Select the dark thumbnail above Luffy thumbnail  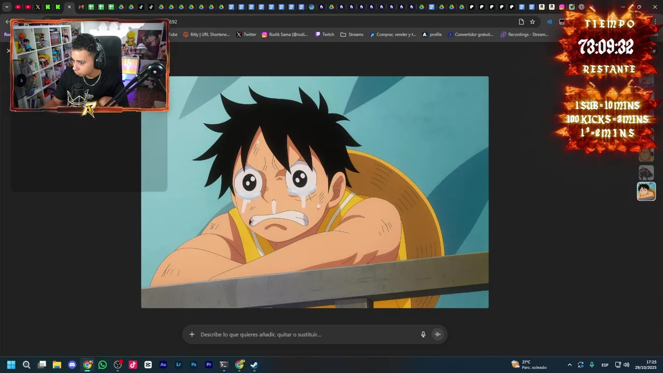tap(646, 173)
